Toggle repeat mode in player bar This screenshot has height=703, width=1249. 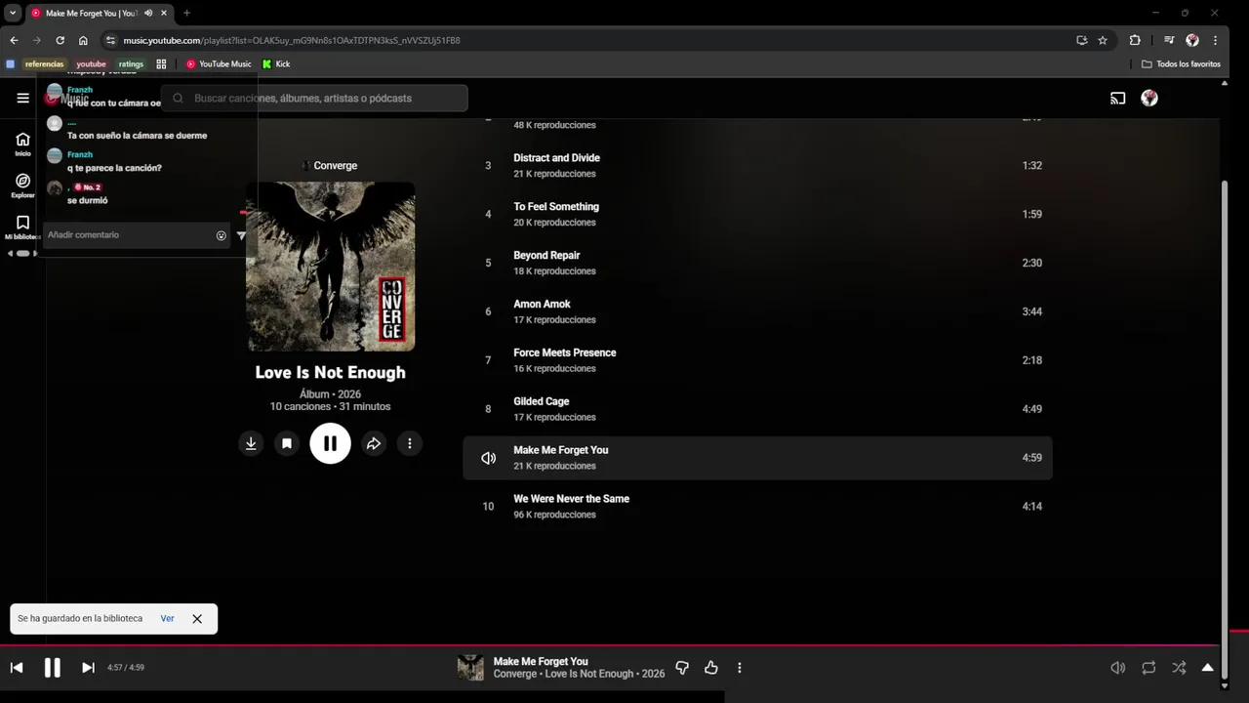pyautogui.click(x=1148, y=668)
